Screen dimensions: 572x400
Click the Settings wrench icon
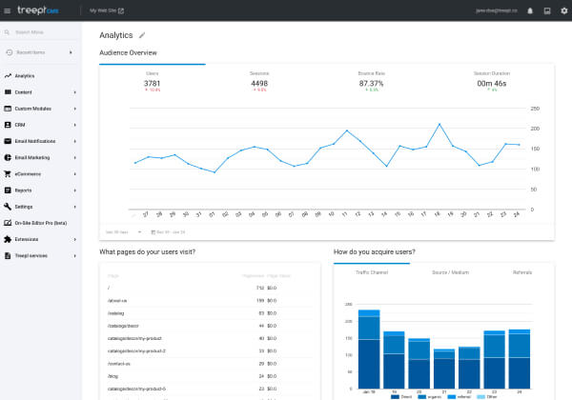pyautogui.click(x=8, y=207)
